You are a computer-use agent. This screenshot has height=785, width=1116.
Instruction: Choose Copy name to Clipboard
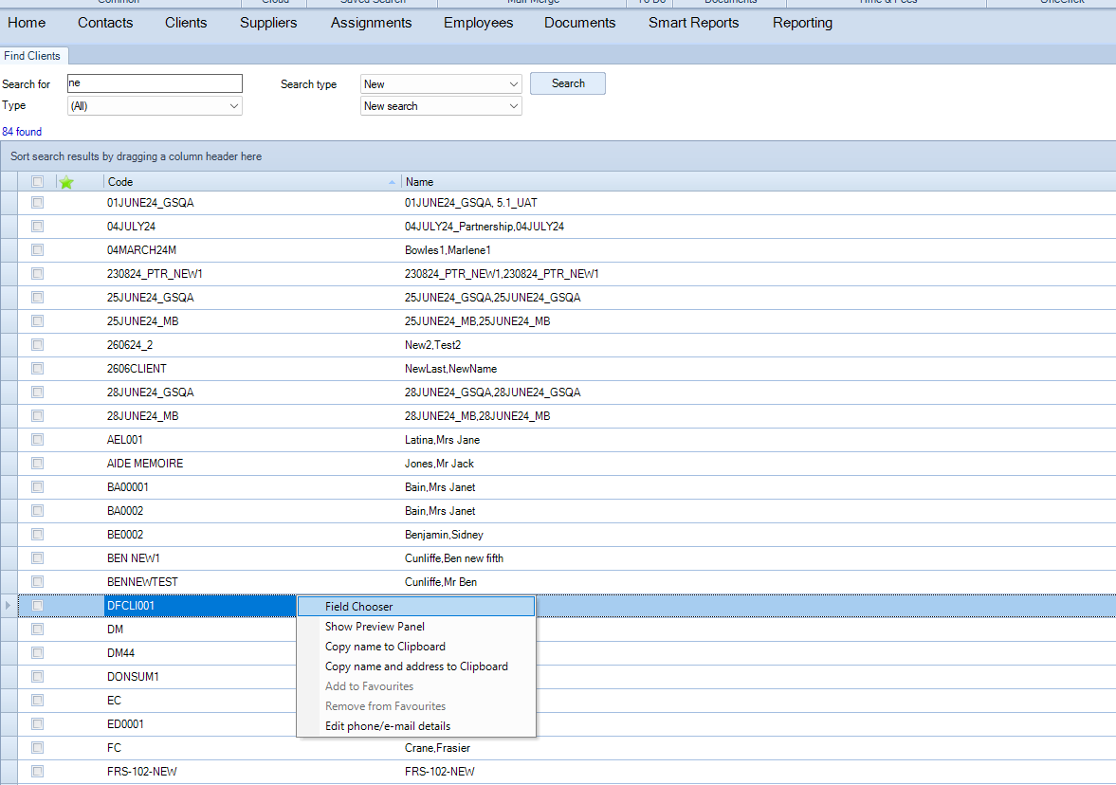(415, 647)
